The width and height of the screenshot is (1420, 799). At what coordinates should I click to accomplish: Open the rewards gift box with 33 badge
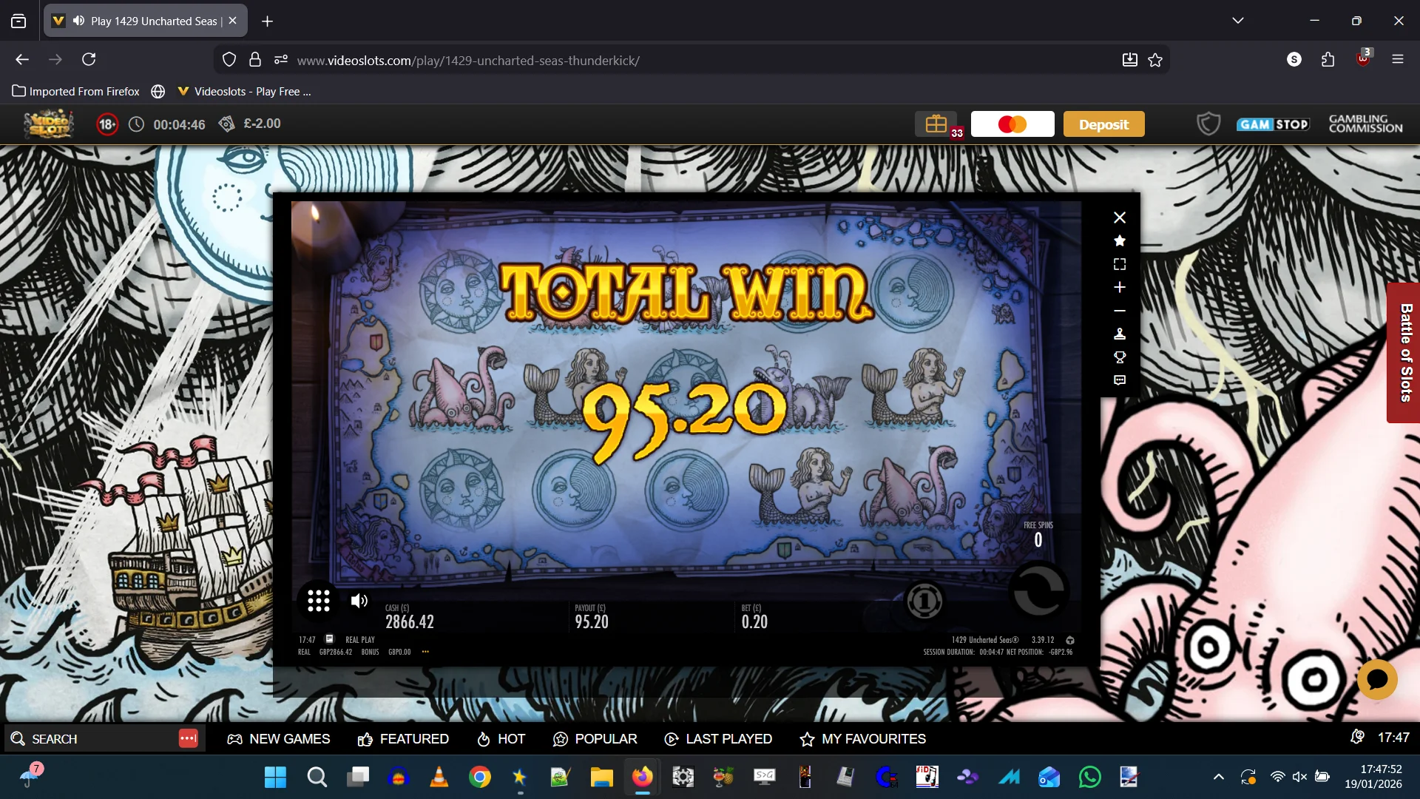click(x=937, y=124)
